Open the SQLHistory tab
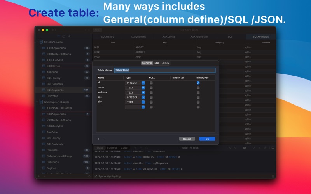311x194 pixels. [x=108, y=36]
